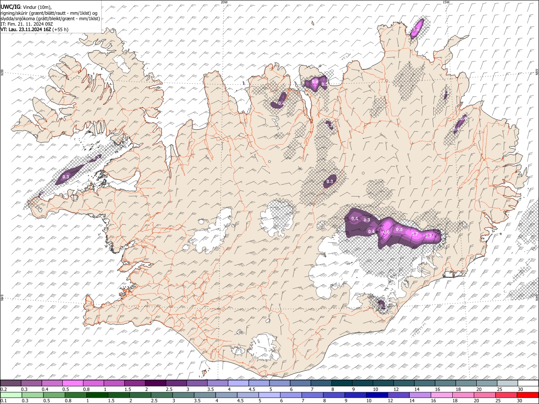This screenshot has width=539, height=404.
Task: Pick the pink 0.5–0.8 swatch in top legend row
Action: pyautogui.click(x=73, y=383)
